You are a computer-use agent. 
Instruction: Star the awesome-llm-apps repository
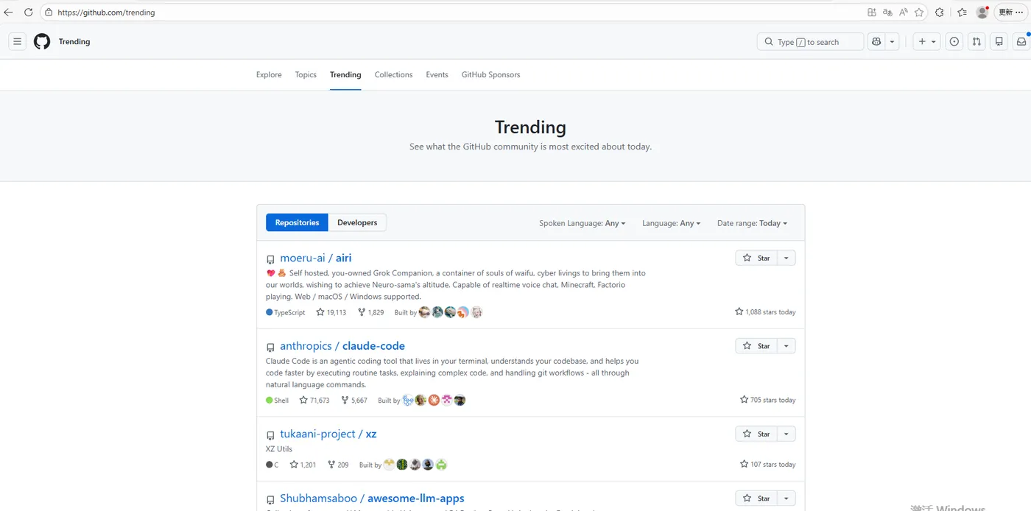coord(756,498)
